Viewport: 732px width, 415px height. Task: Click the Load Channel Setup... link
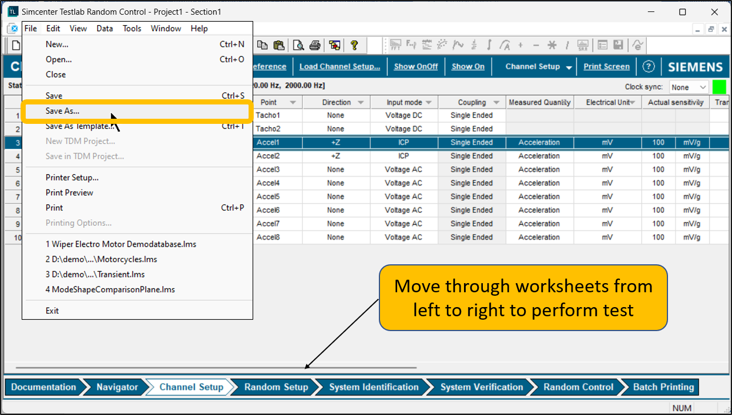point(339,67)
